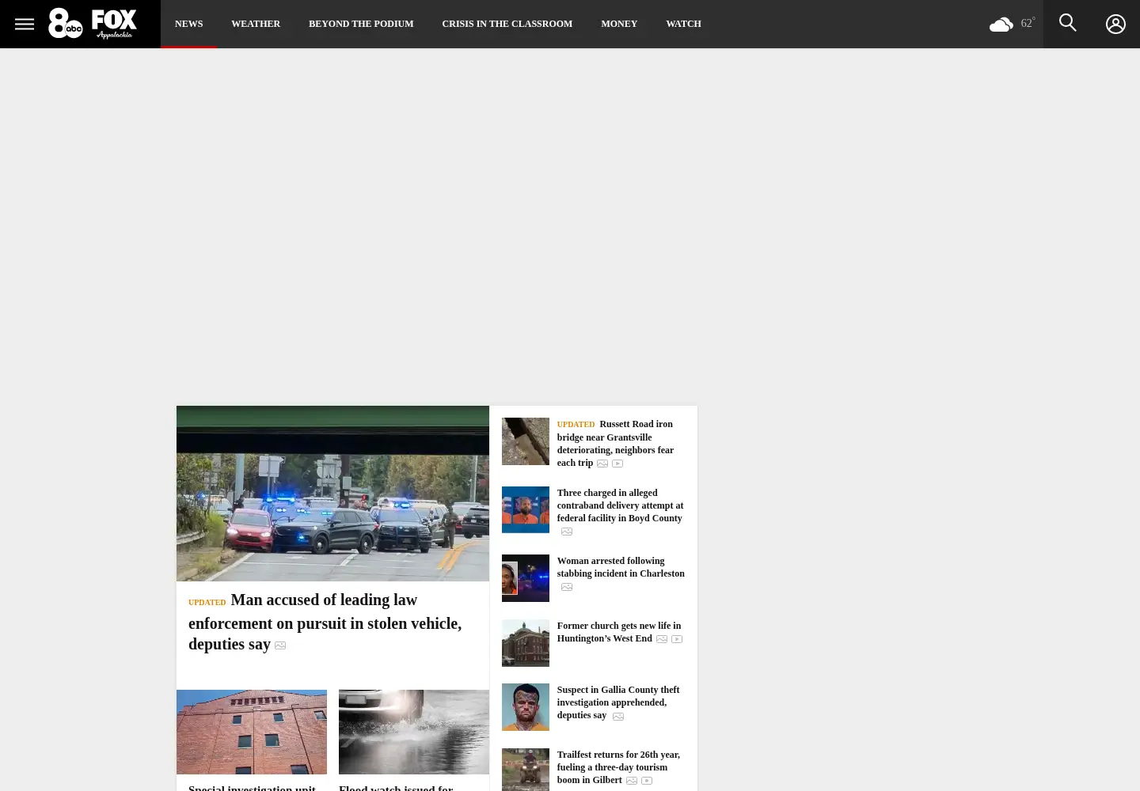Open Crisis in the Classroom section
Viewport: 1140px width, 791px height.
pos(507,24)
